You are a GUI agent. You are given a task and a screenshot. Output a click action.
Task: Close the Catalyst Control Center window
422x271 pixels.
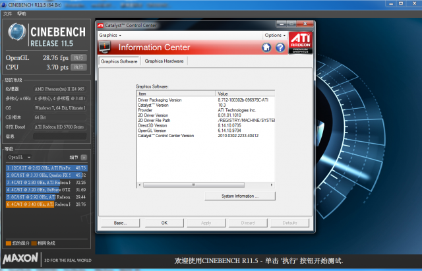click(x=305, y=24)
